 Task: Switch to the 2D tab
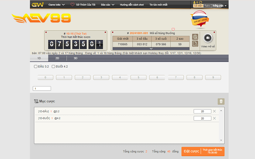coord(57,58)
